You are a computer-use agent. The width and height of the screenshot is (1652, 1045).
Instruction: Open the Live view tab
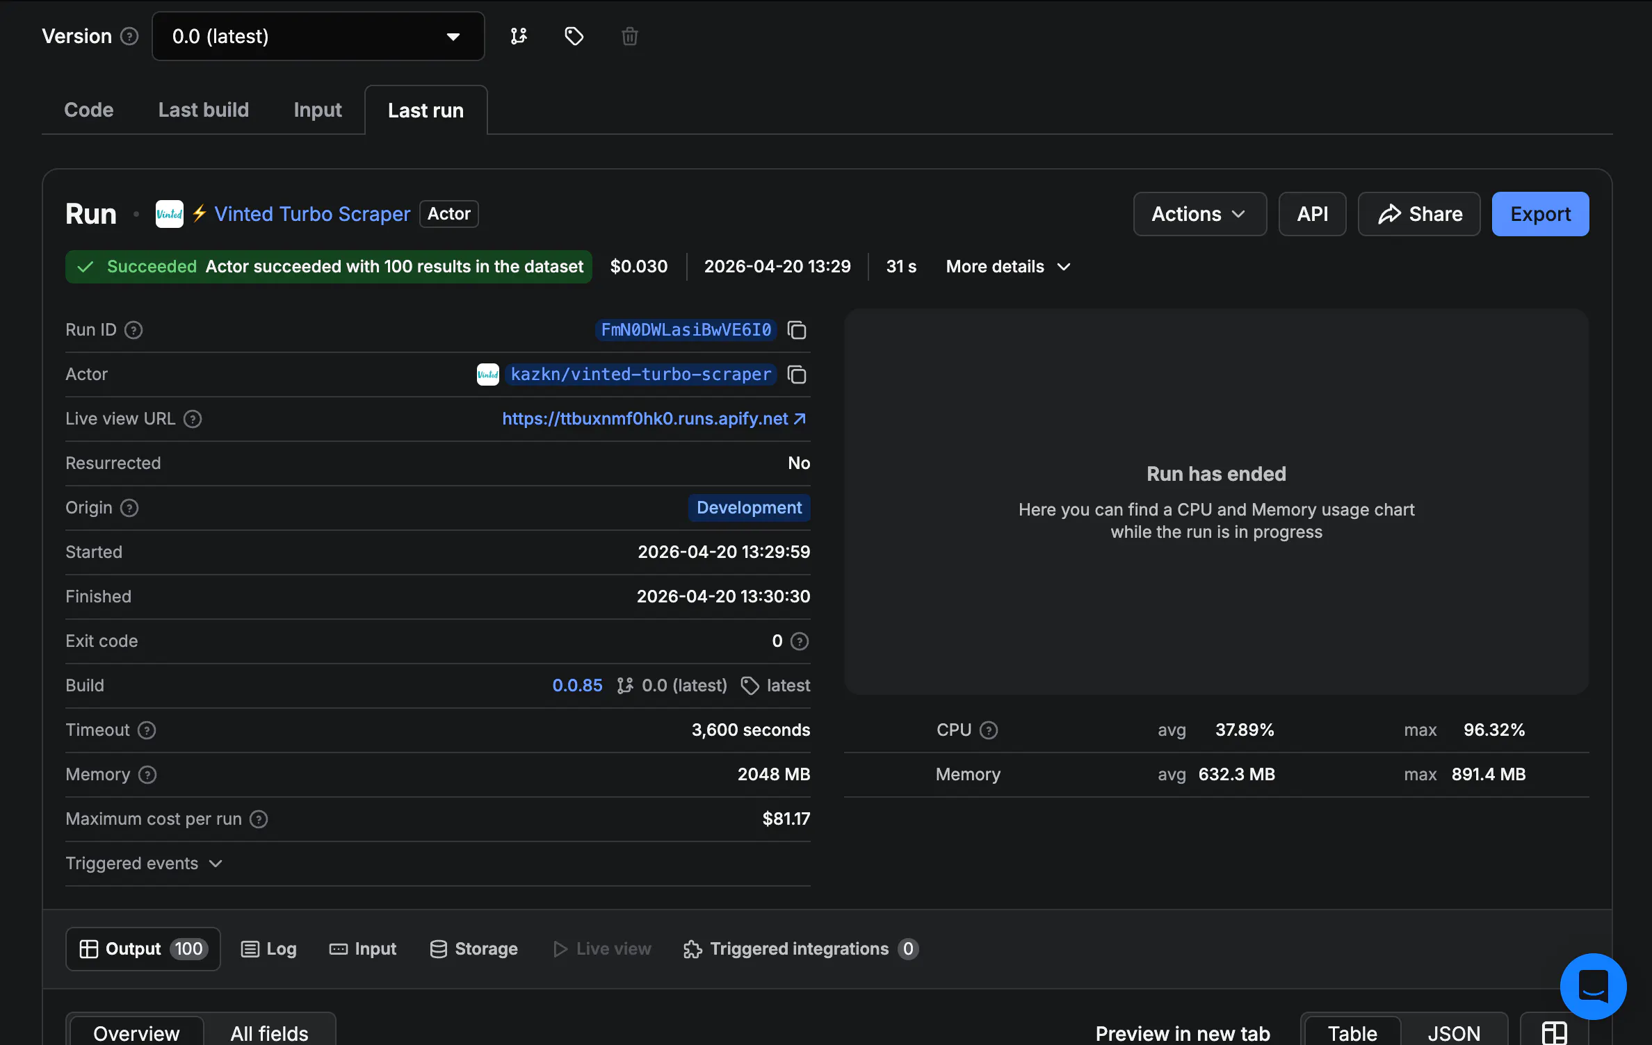pos(602,949)
